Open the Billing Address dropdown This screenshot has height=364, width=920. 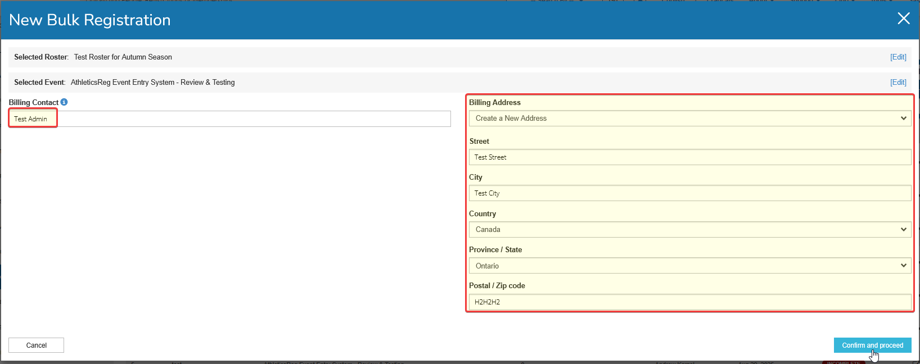click(689, 119)
